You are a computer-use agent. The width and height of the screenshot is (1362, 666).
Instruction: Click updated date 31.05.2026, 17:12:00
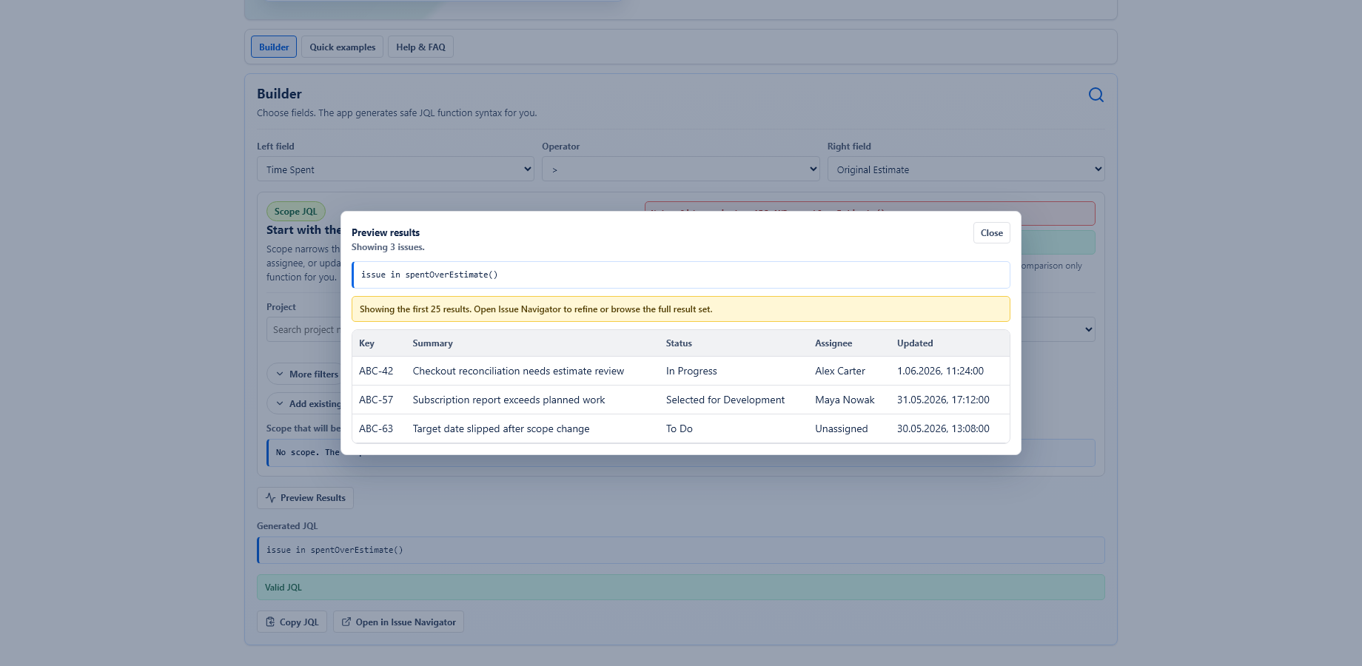click(943, 400)
